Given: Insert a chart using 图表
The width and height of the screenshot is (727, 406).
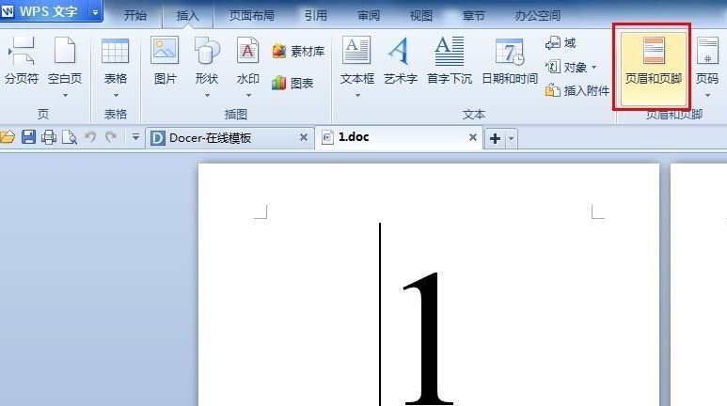Looking at the screenshot, I should (x=292, y=83).
